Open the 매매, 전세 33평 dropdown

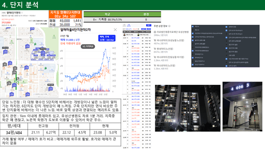[x=107, y=38]
